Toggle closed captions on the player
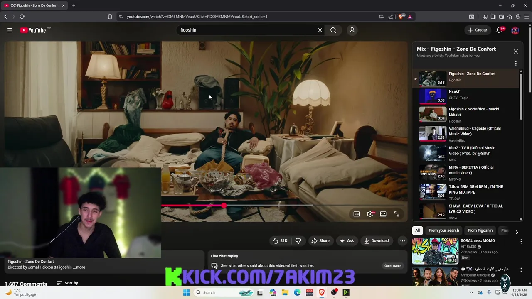Image resolution: width=532 pixels, height=299 pixels. tap(357, 214)
